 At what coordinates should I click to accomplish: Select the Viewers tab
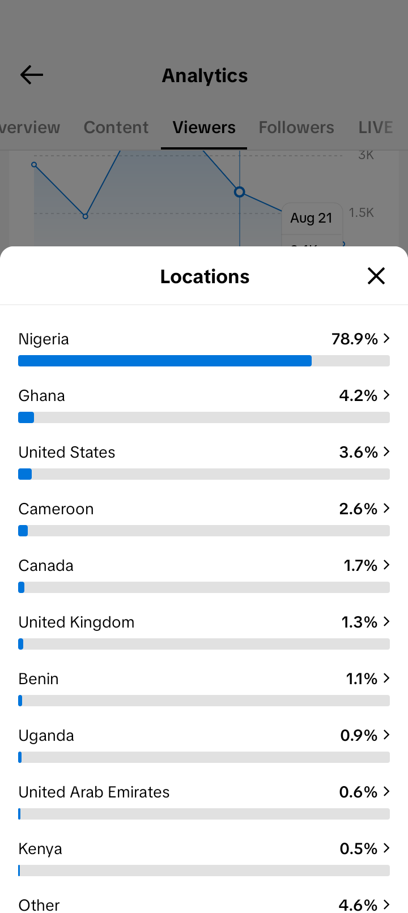(204, 127)
